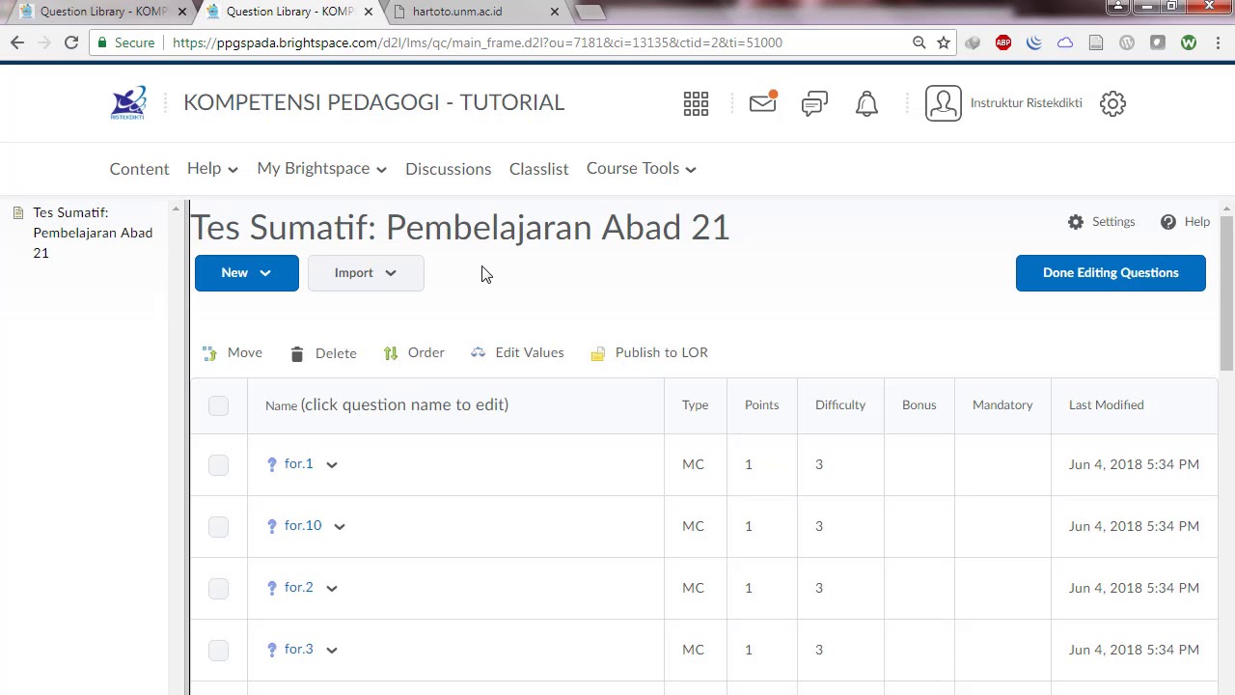Open the course selector grid icon

pos(696,103)
